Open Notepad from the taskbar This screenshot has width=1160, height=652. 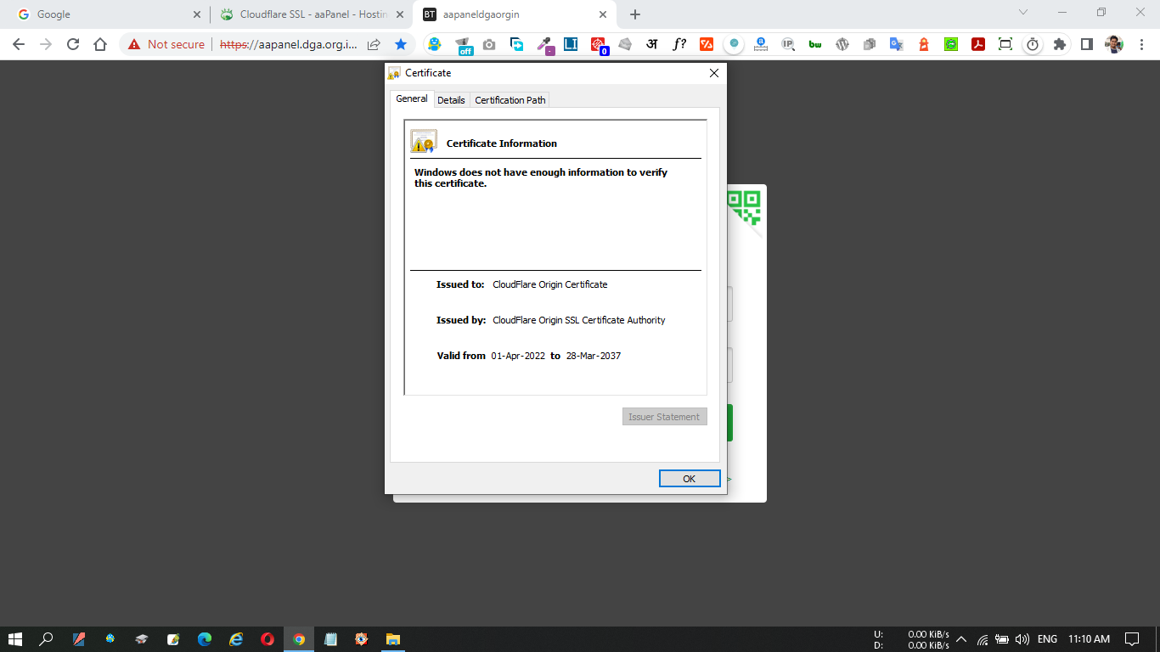330,639
